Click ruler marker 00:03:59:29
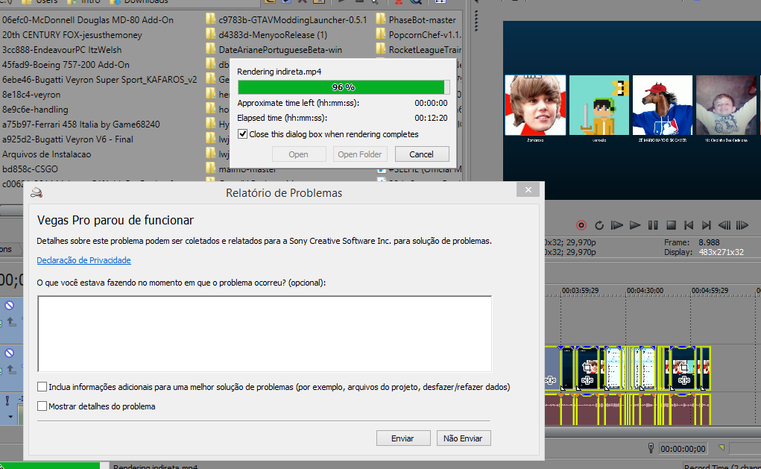 [x=580, y=290]
